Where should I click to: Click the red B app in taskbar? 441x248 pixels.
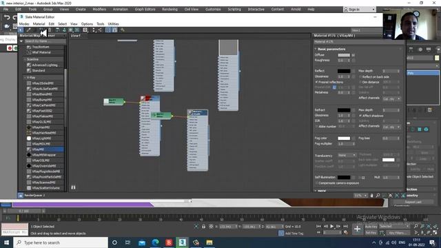(169, 242)
